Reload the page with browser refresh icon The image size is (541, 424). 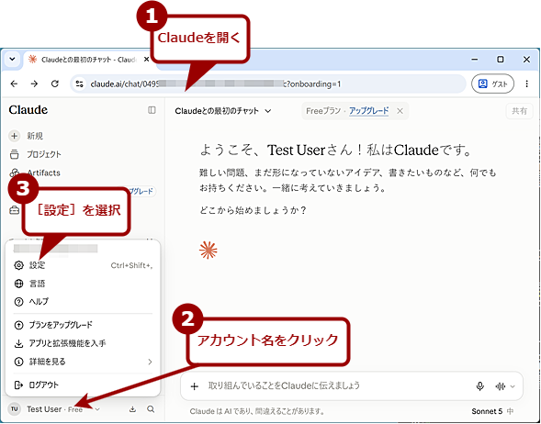coord(54,84)
